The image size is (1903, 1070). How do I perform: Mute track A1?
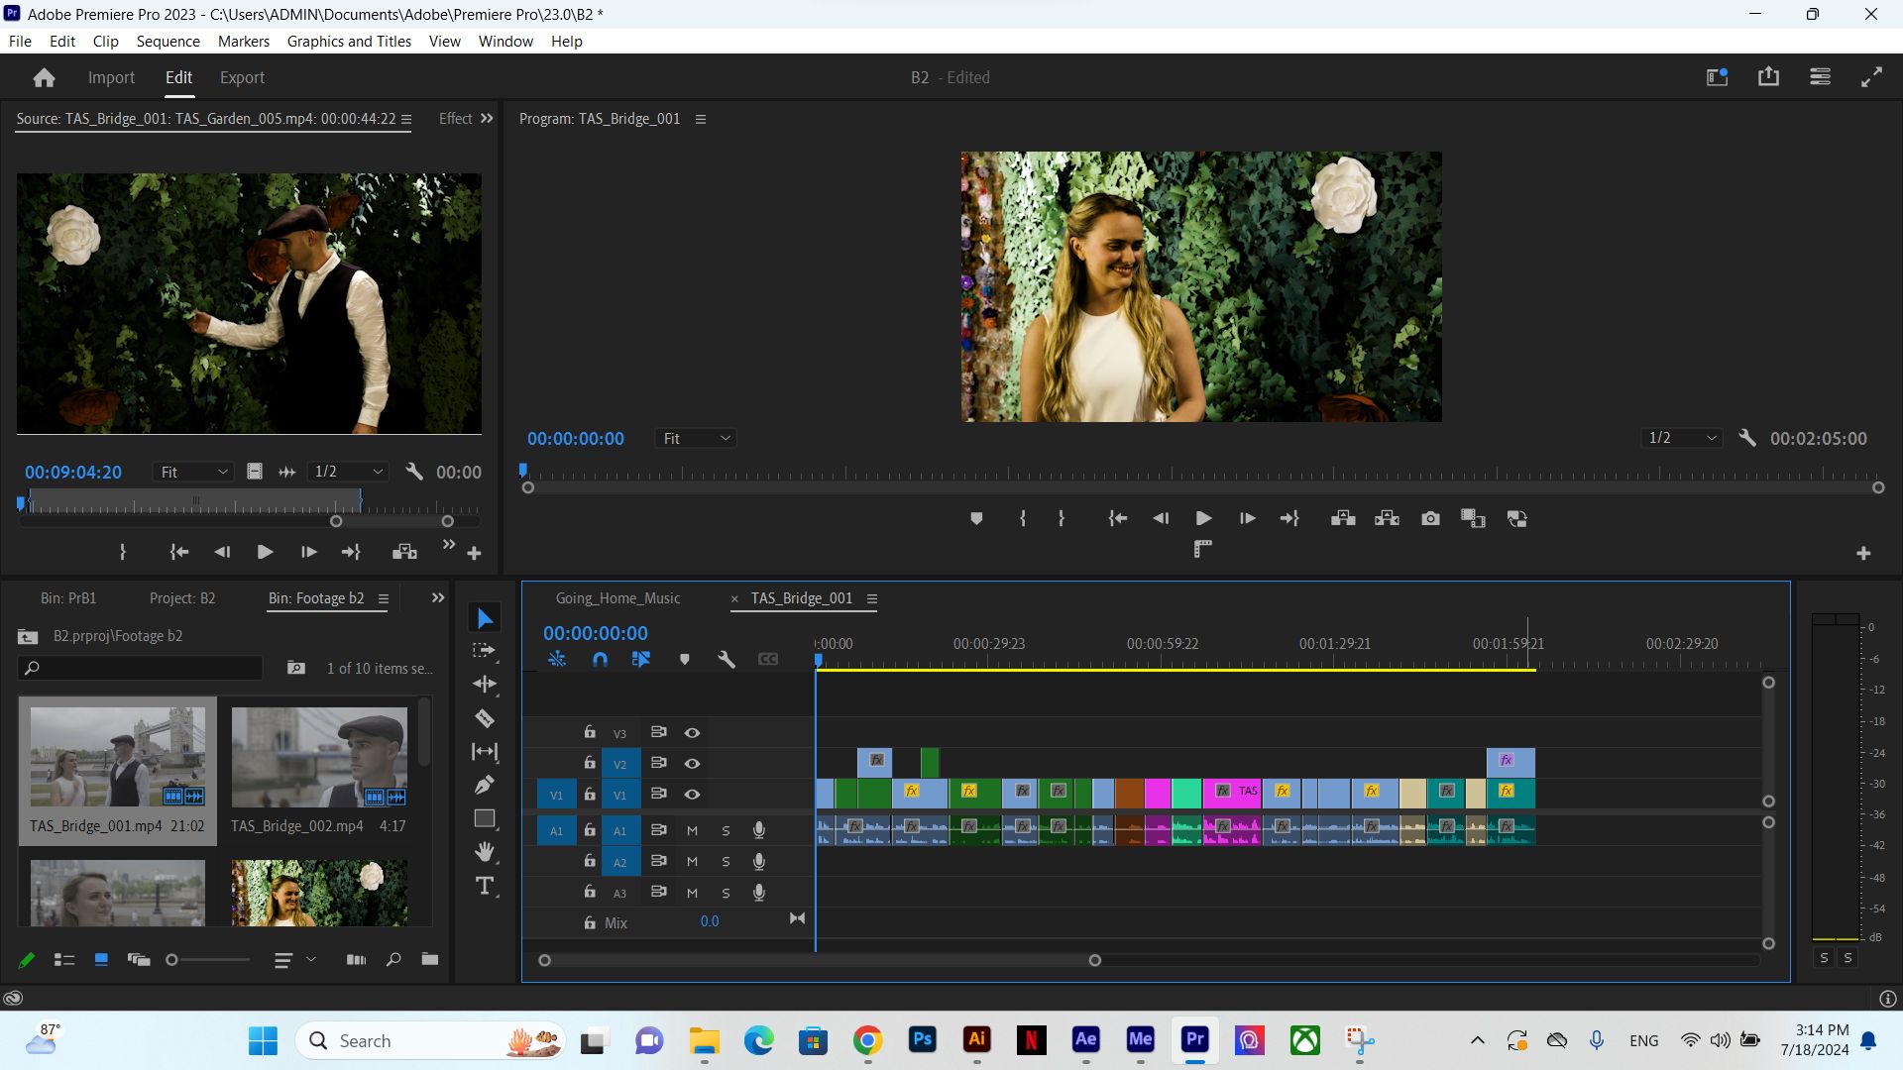[x=692, y=830]
